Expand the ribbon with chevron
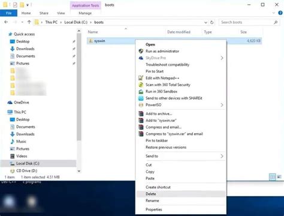 [274, 13]
